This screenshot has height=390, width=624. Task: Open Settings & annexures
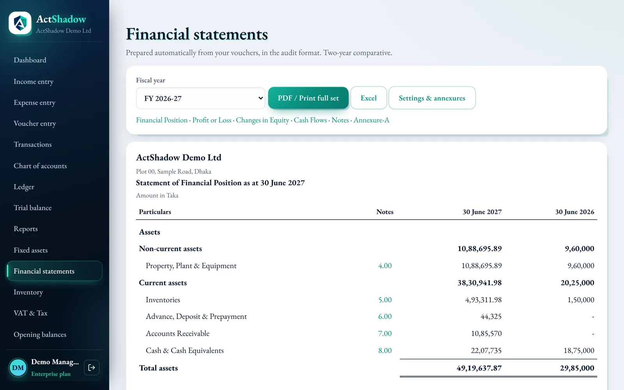(432, 98)
